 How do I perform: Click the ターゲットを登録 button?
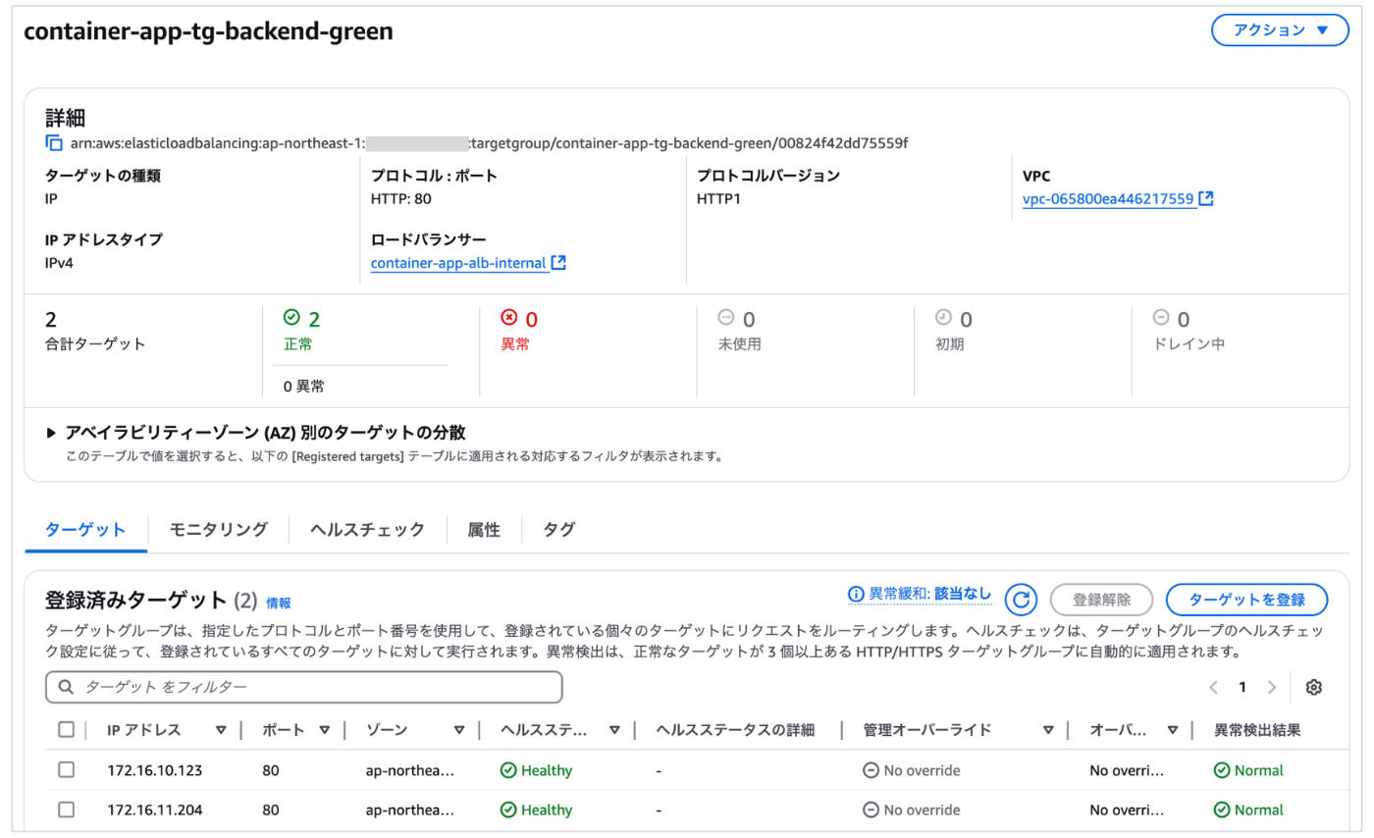(x=1246, y=600)
